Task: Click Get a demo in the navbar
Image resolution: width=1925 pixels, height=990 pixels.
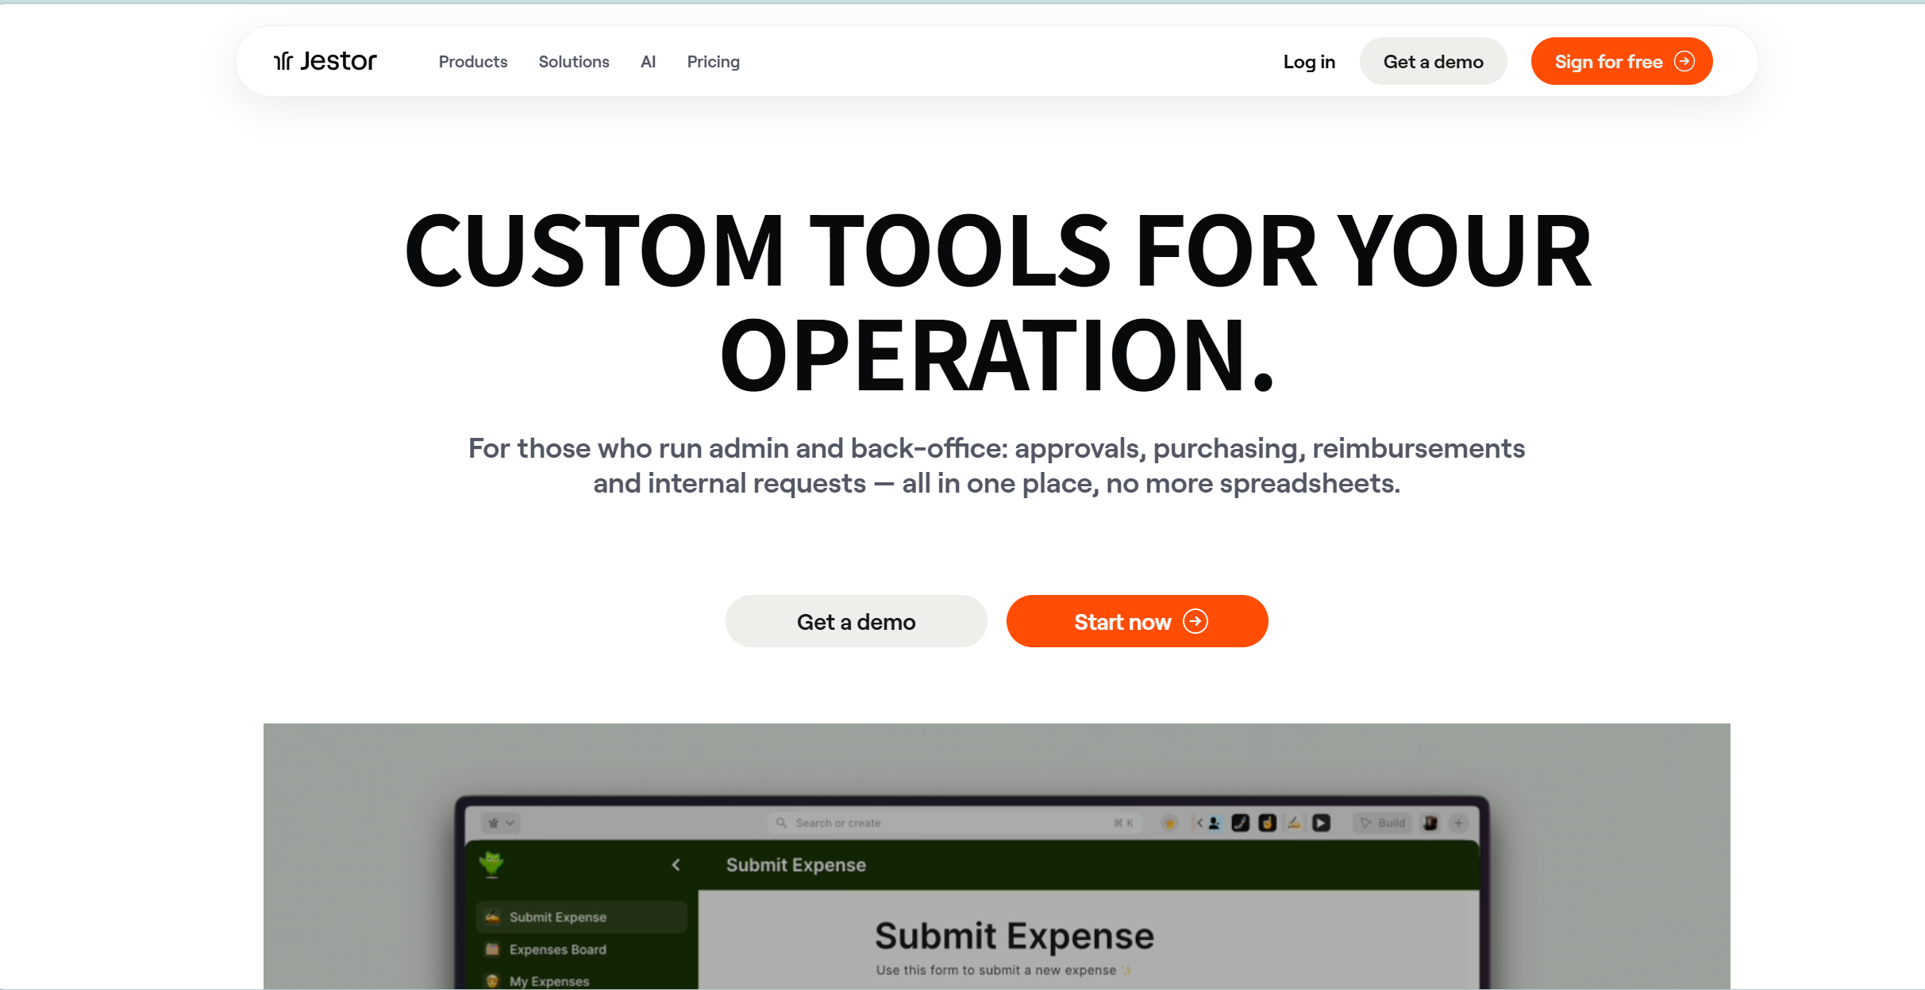Action: pos(1433,61)
